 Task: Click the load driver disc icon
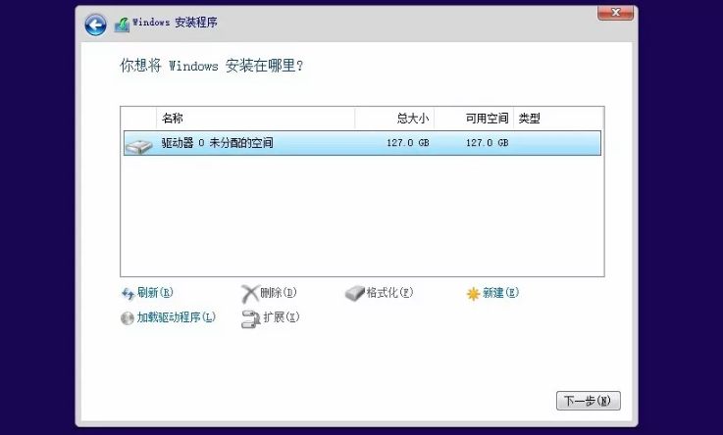coord(127,317)
